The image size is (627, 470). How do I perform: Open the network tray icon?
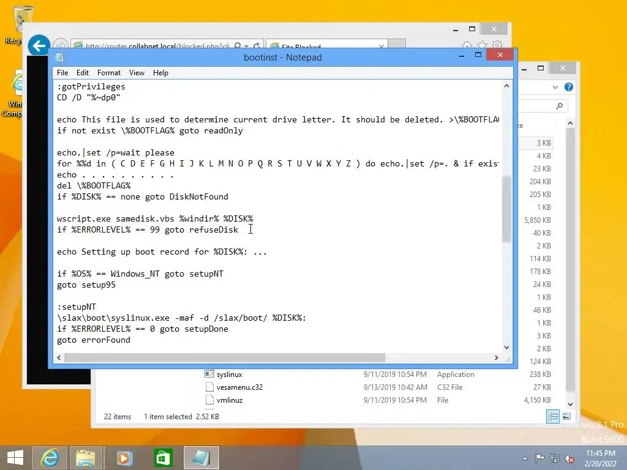pyautogui.click(x=555, y=458)
